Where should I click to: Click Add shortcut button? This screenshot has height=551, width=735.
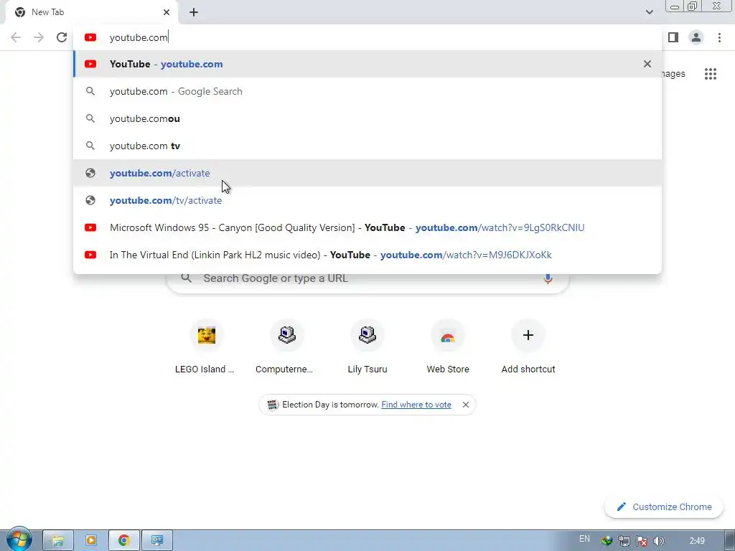click(x=528, y=347)
